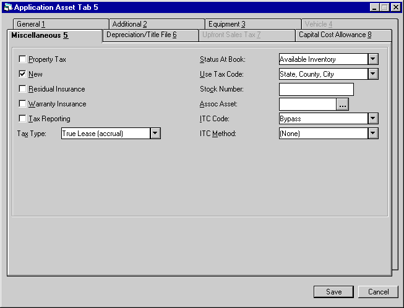Click into the Assoc Asset text field
The width and height of the screenshot is (404, 308).
coord(308,104)
